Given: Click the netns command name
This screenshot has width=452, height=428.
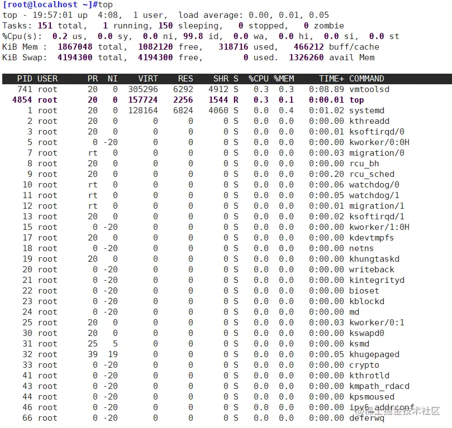Looking at the screenshot, I should [x=361, y=248].
